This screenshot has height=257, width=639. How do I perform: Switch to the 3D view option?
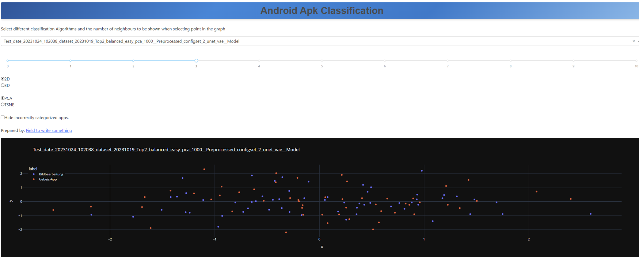coord(3,85)
